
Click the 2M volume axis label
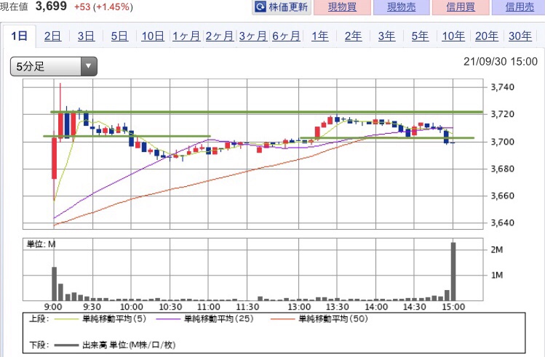(x=497, y=249)
